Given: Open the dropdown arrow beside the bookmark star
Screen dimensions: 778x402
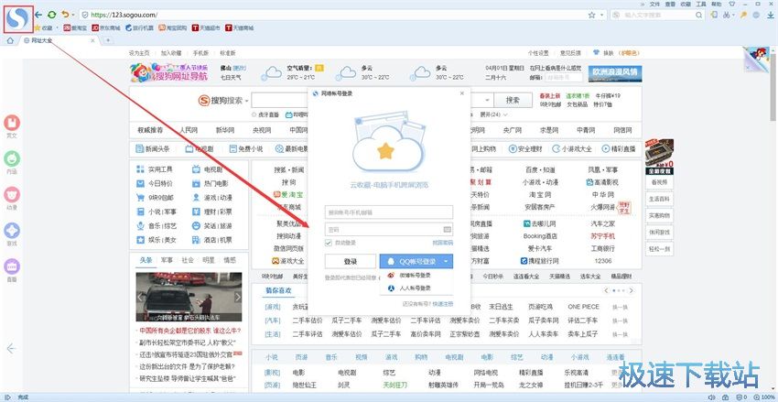Looking at the screenshot, I should 602,16.
